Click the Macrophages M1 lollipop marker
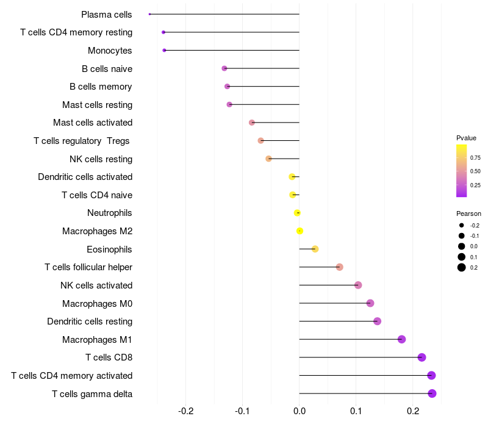The image size is (488, 427). point(402,339)
